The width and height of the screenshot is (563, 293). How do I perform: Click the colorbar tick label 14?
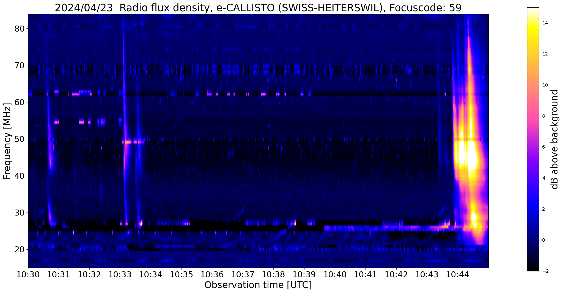click(x=545, y=23)
